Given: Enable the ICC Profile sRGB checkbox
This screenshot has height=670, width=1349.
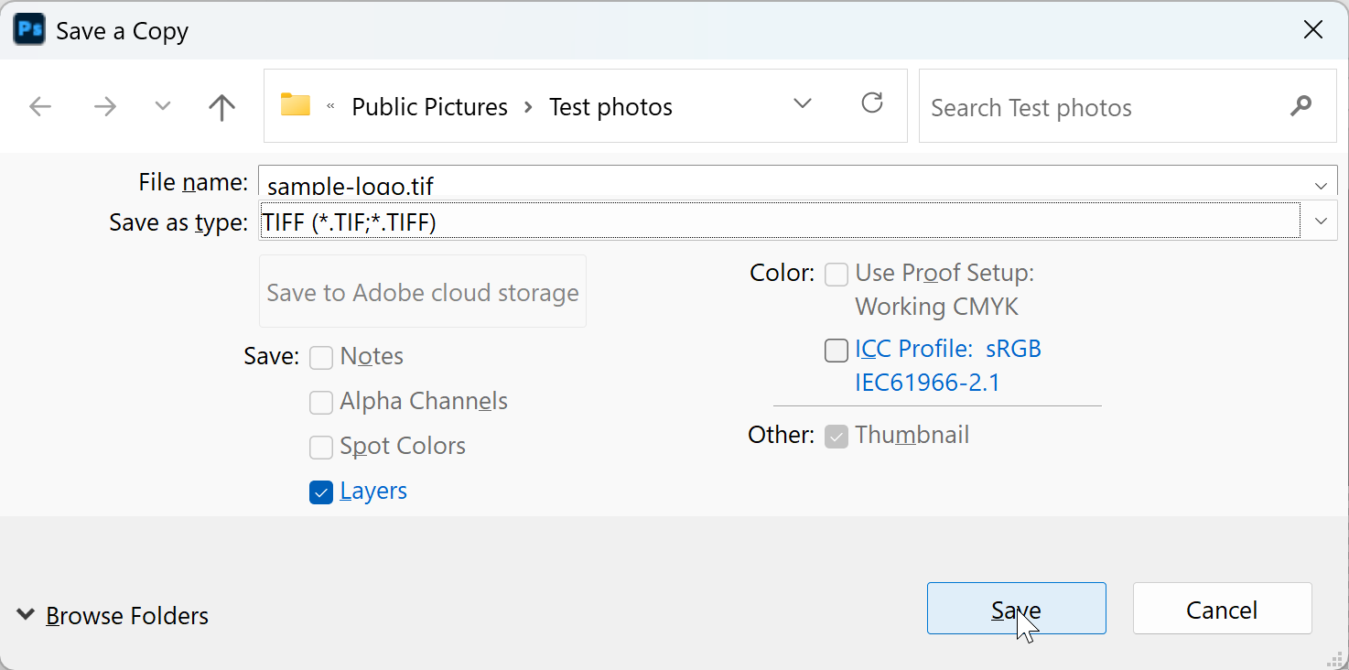Looking at the screenshot, I should [x=836, y=350].
